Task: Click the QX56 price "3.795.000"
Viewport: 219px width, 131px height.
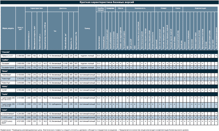Action: tap(20, 90)
